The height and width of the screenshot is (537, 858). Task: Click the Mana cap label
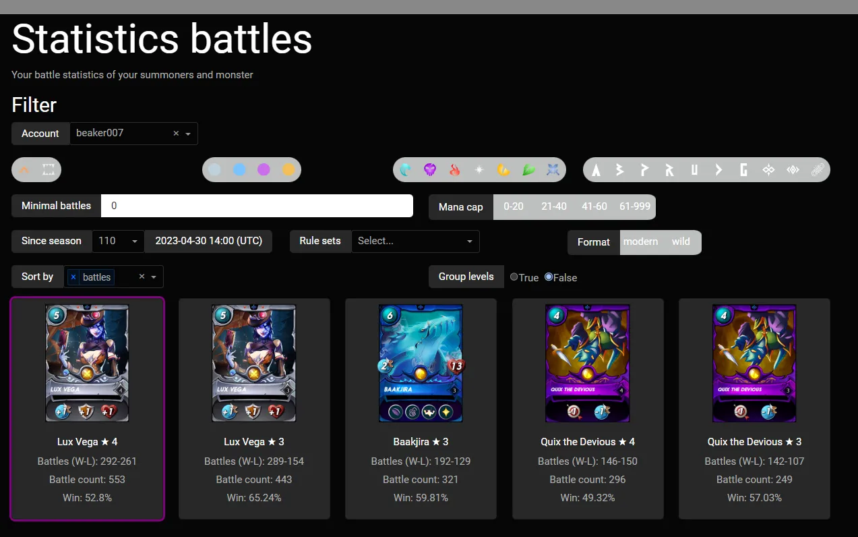461,207
